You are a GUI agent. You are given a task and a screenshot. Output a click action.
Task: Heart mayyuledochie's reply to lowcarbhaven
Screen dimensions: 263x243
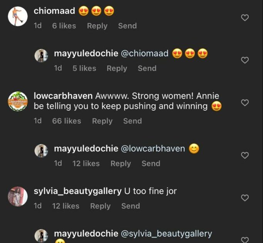click(x=244, y=155)
